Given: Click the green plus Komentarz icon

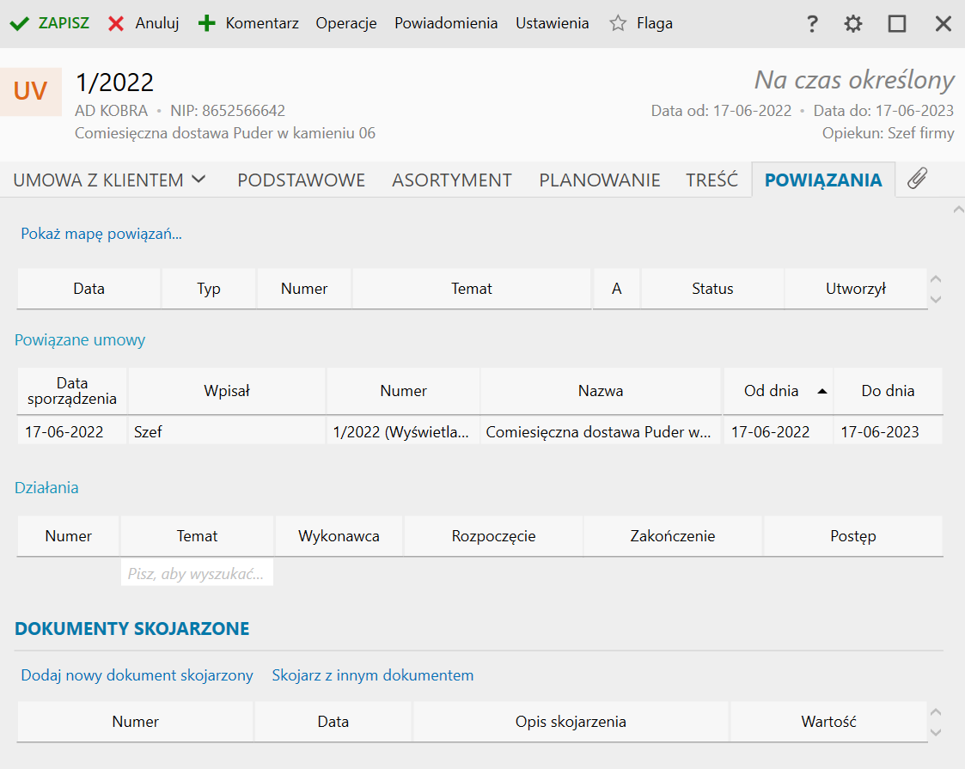Looking at the screenshot, I should coord(206,24).
